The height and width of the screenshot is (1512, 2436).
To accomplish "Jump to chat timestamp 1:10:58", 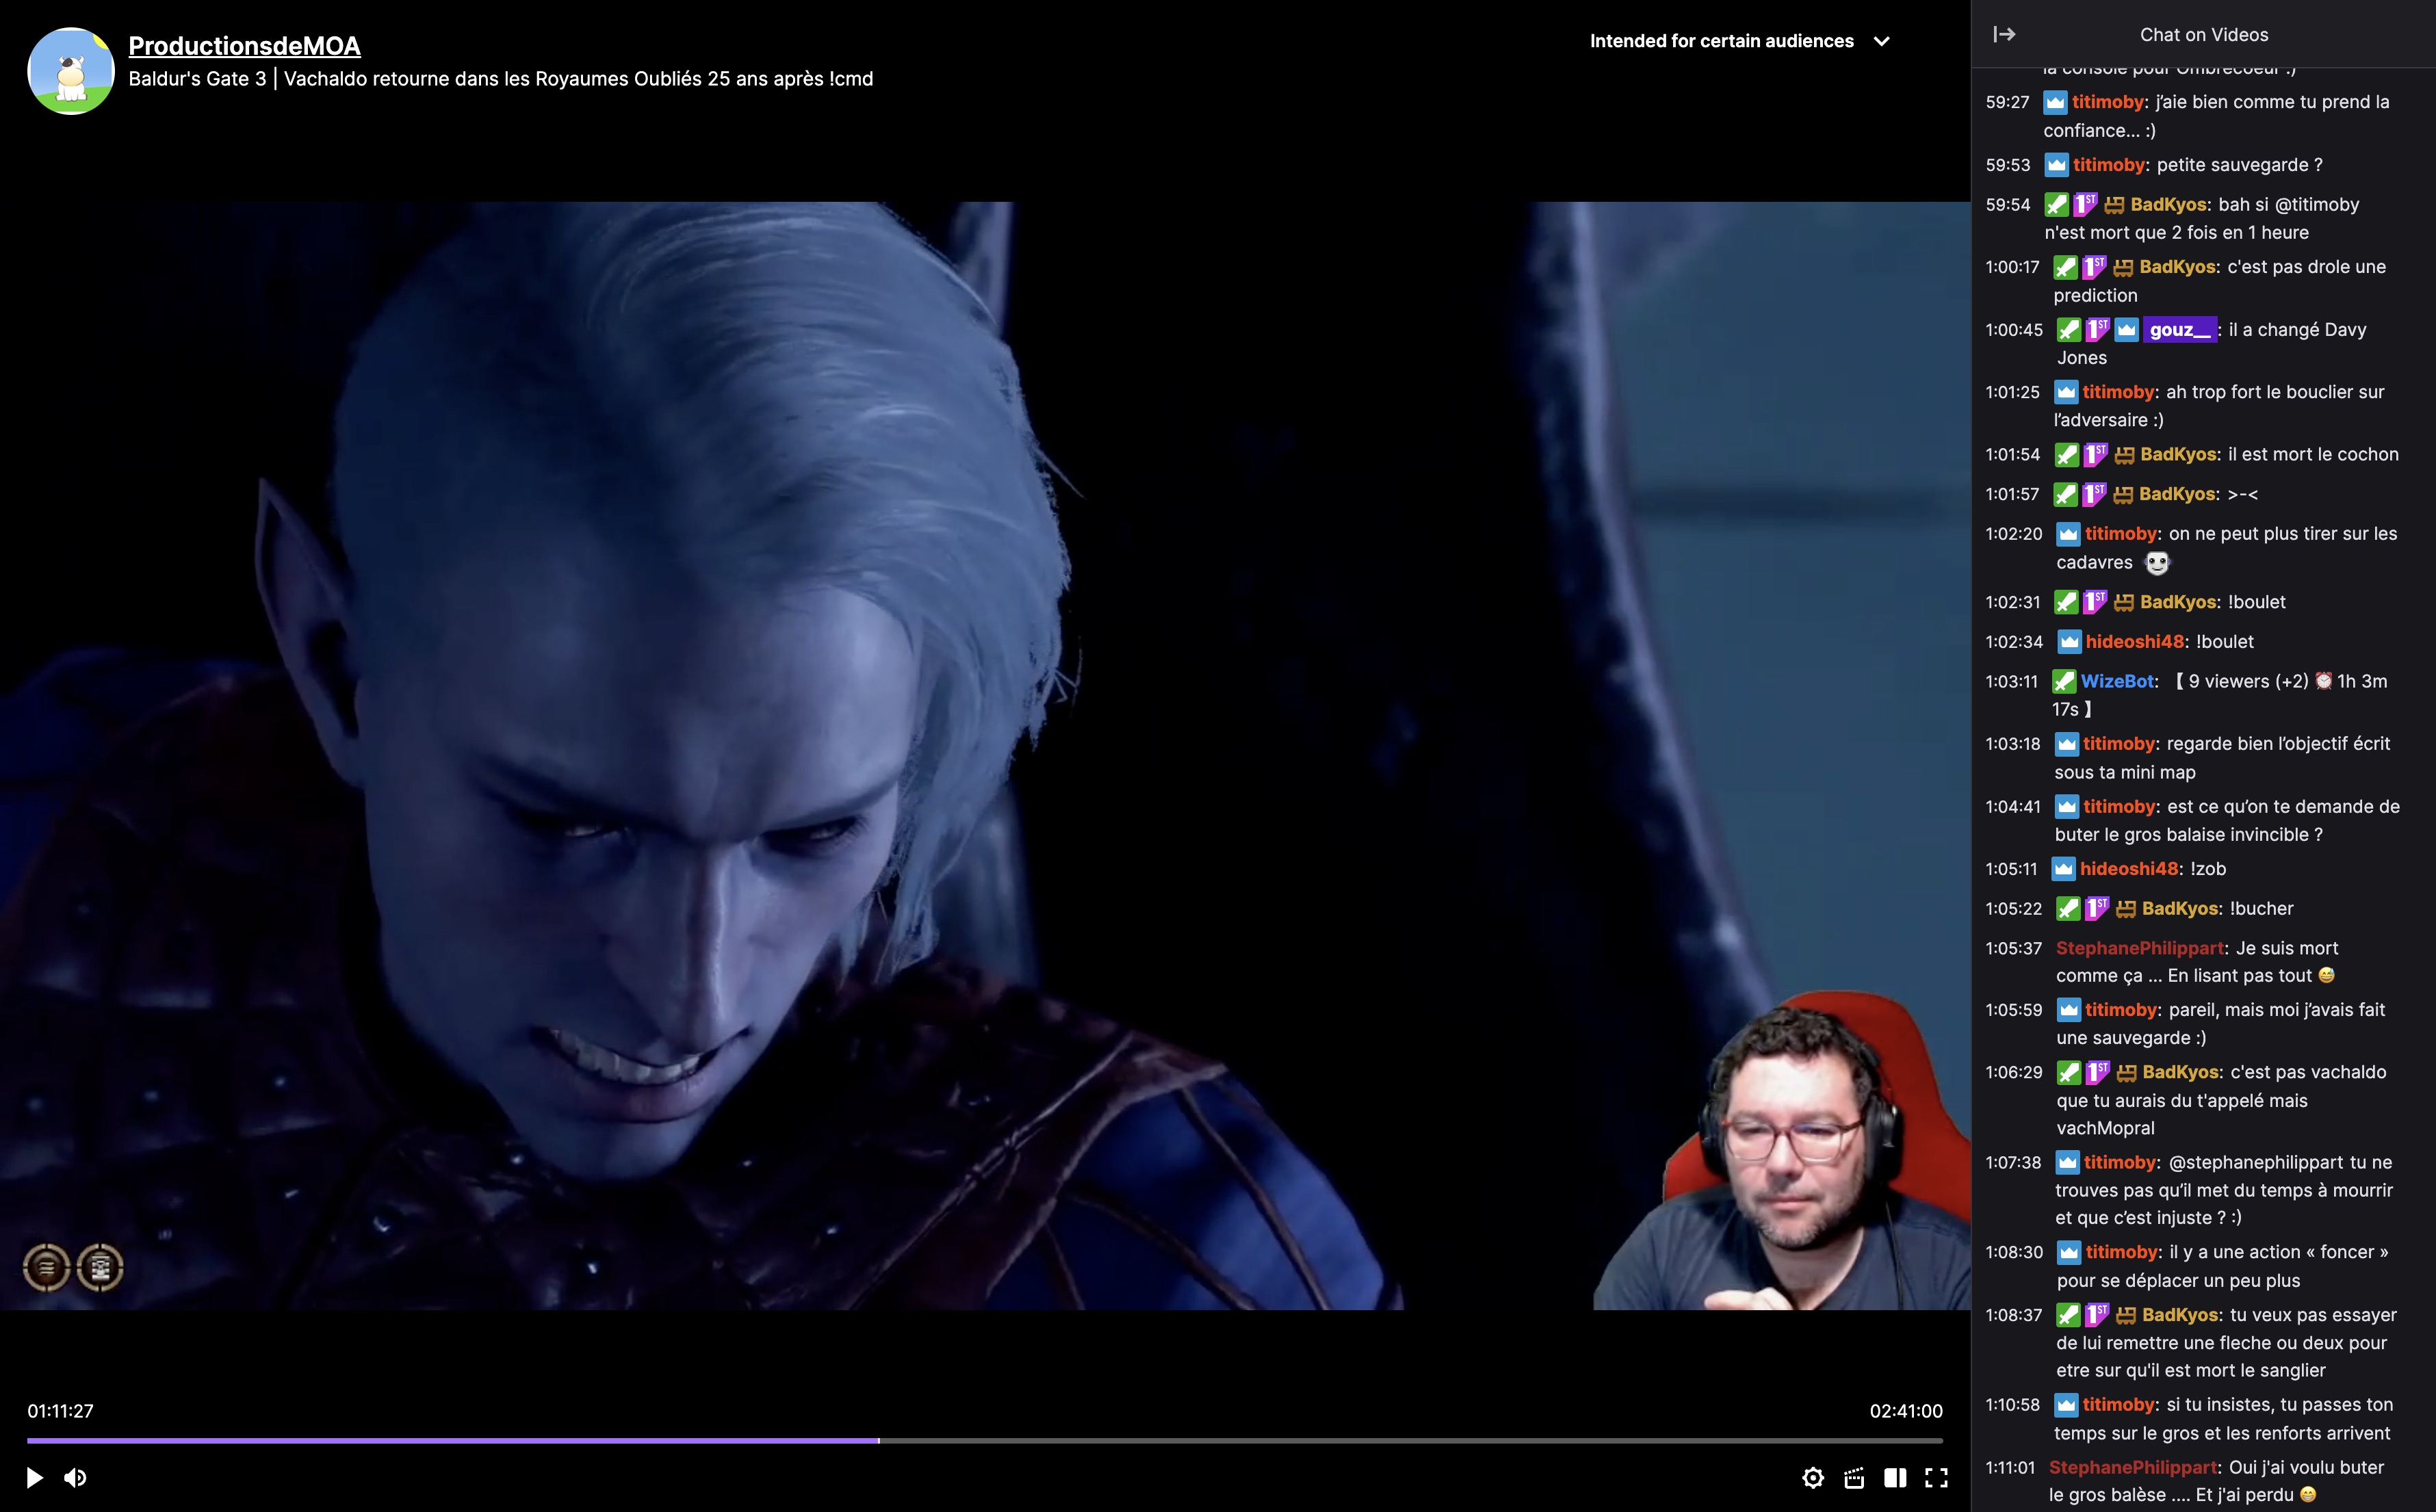I will pyautogui.click(x=2012, y=1405).
